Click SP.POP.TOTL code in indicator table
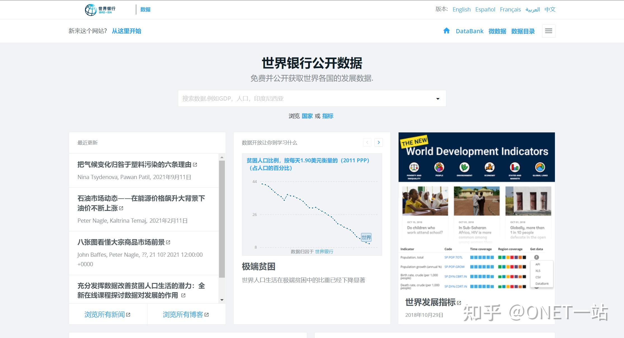624x338 pixels. point(453,257)
